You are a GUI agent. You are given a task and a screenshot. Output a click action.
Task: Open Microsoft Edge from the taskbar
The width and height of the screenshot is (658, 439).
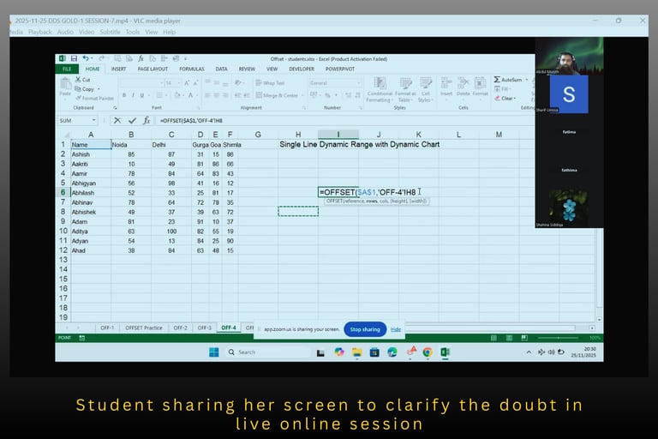pos(392,352)
